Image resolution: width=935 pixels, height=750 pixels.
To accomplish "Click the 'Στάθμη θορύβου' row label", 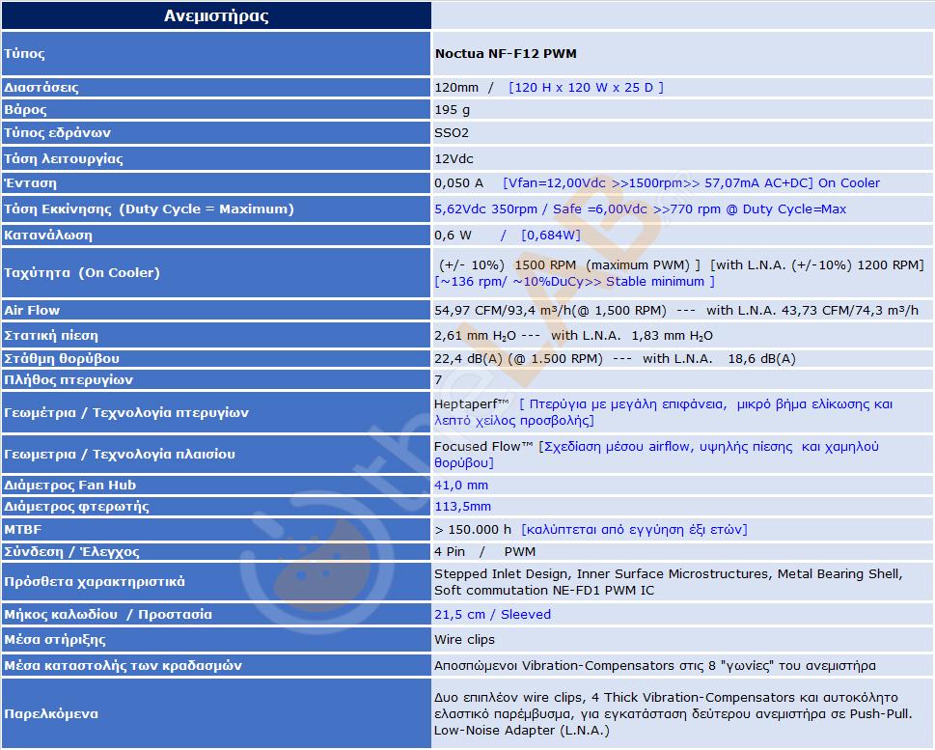I will click(x=62, y=359).
